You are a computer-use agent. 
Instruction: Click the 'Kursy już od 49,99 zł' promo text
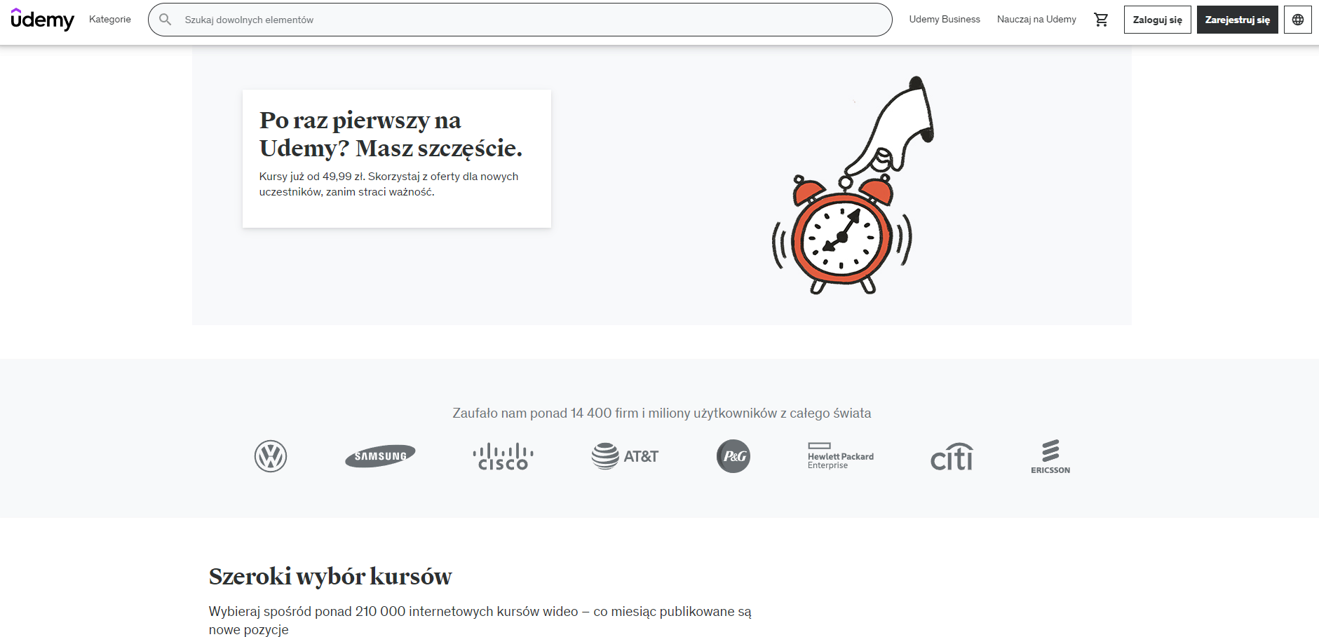388,184
